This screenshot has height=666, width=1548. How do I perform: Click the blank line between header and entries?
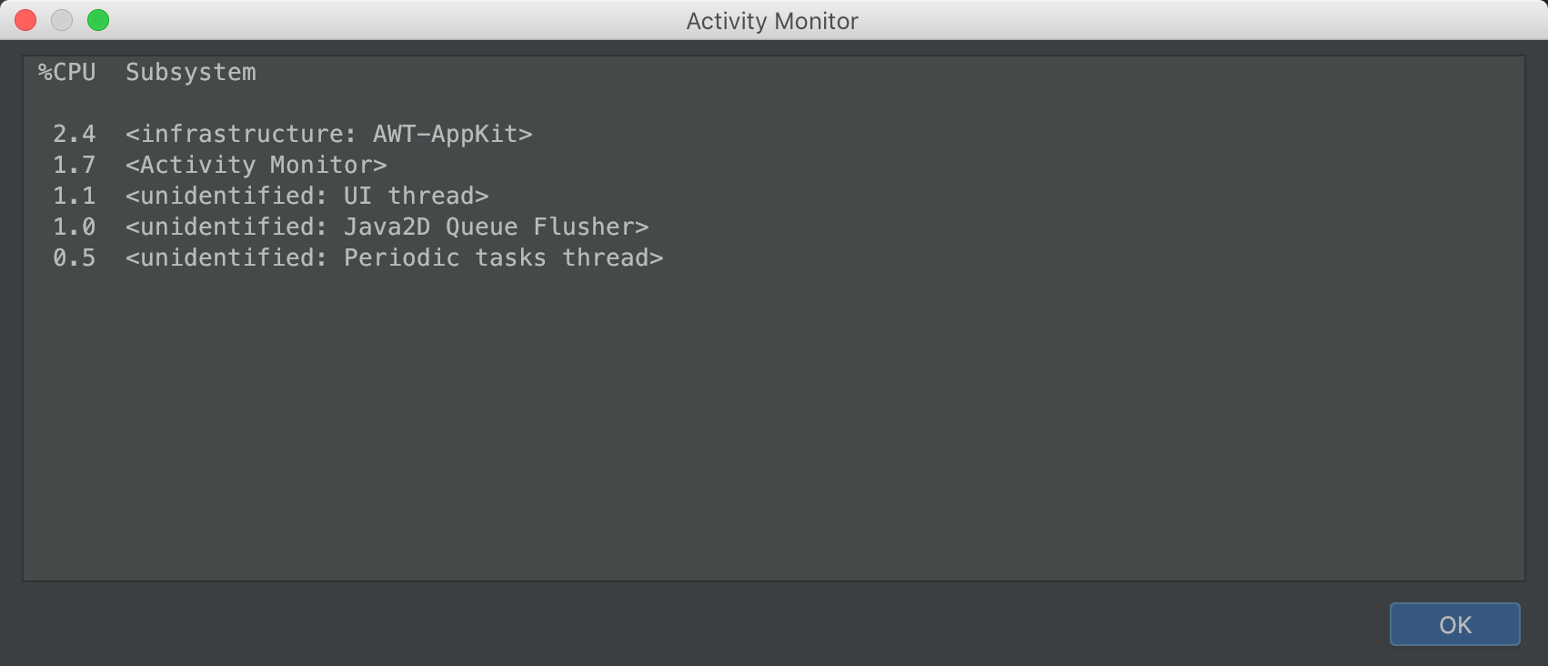[773, 103]
